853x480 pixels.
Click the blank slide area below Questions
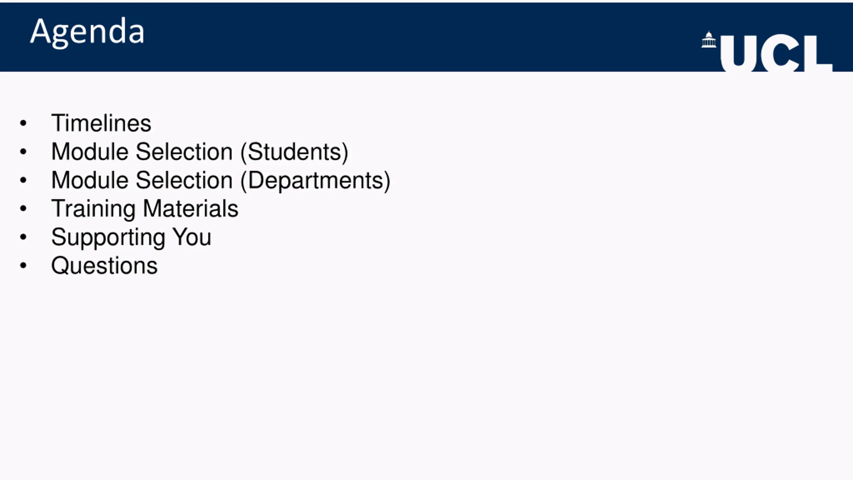(426, 377)
